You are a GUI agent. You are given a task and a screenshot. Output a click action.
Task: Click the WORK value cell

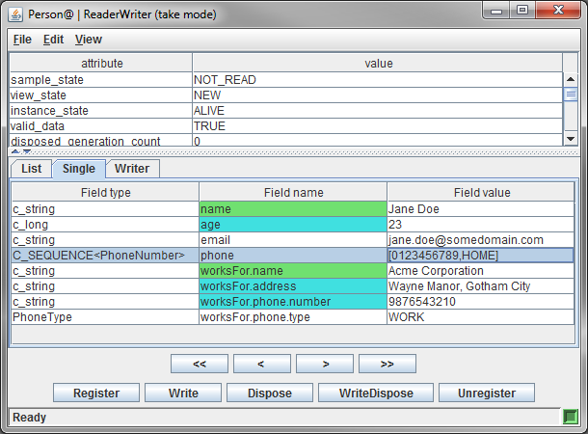[x=481, y=316]
